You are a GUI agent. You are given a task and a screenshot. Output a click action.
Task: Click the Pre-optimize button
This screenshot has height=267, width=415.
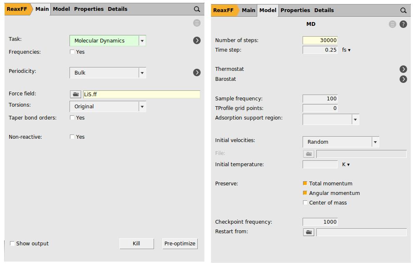point(180,244)
